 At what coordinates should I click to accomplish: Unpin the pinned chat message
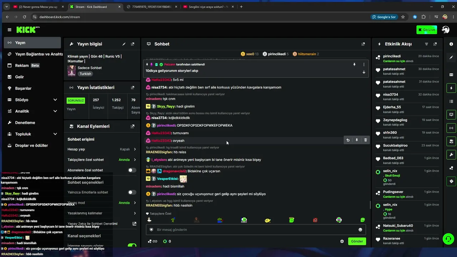click(x=354, y=65)
